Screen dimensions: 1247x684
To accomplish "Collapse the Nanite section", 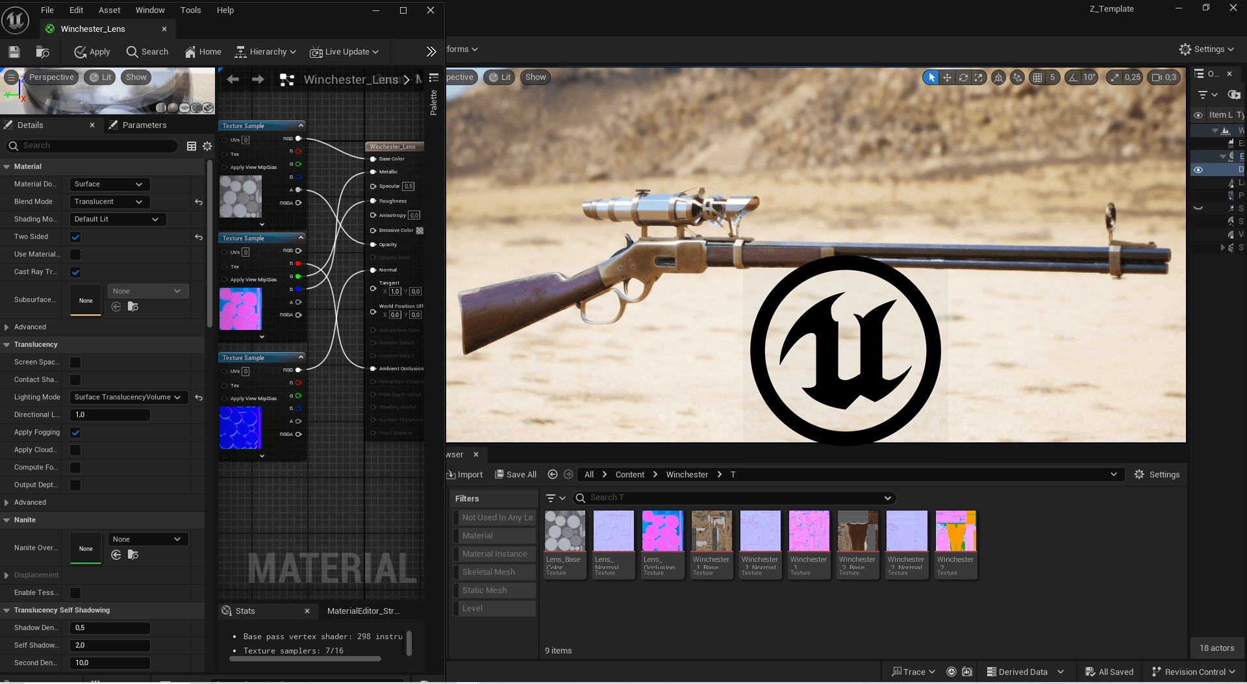I will click(x=6, y=520).
